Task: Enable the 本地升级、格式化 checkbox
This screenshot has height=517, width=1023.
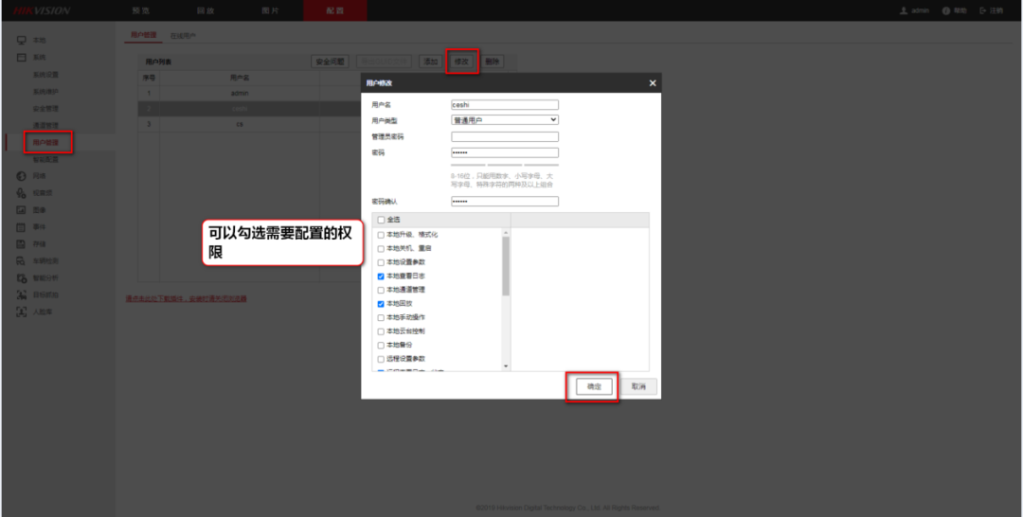Action: (x=381, y=235)
